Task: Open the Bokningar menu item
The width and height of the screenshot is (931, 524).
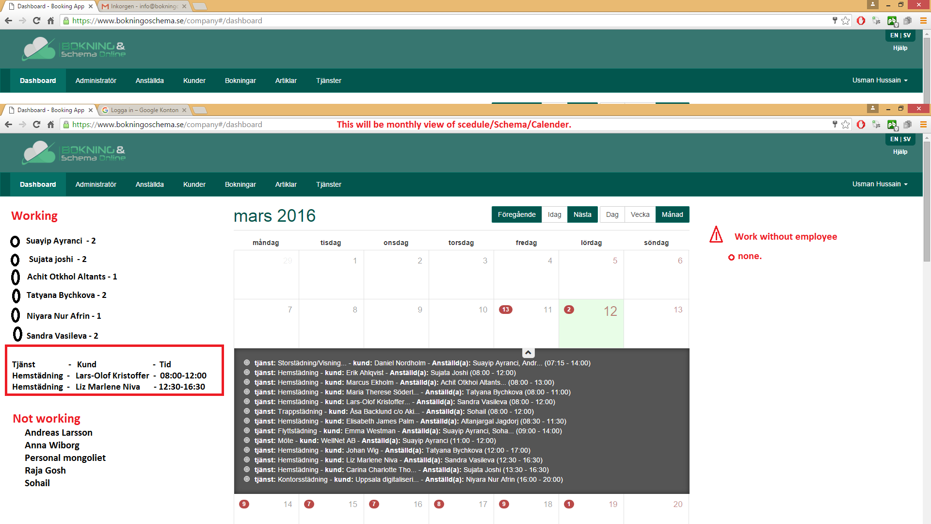Action: point(240,184)
